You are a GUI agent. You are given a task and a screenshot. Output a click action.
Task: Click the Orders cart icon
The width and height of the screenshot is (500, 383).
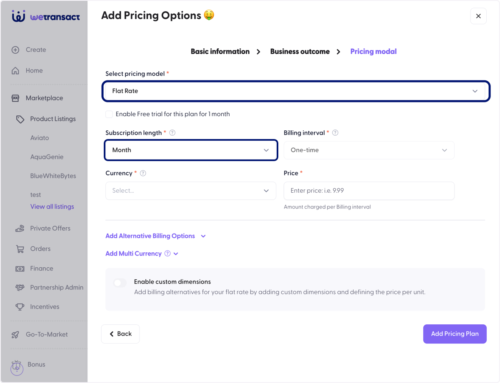(x=20, y=249)
